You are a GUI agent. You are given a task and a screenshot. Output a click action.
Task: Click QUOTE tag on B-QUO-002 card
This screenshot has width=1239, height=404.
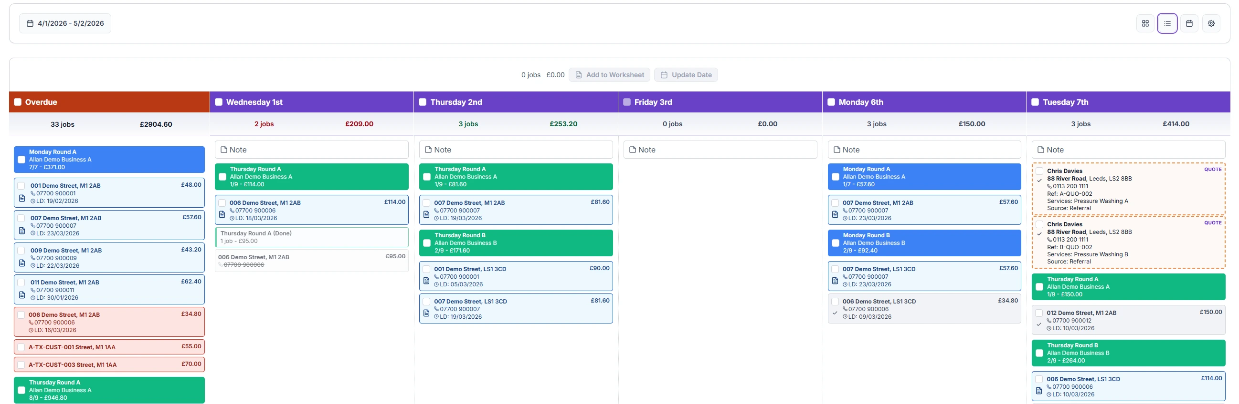pyautogui.click(x=1213, y=222)
